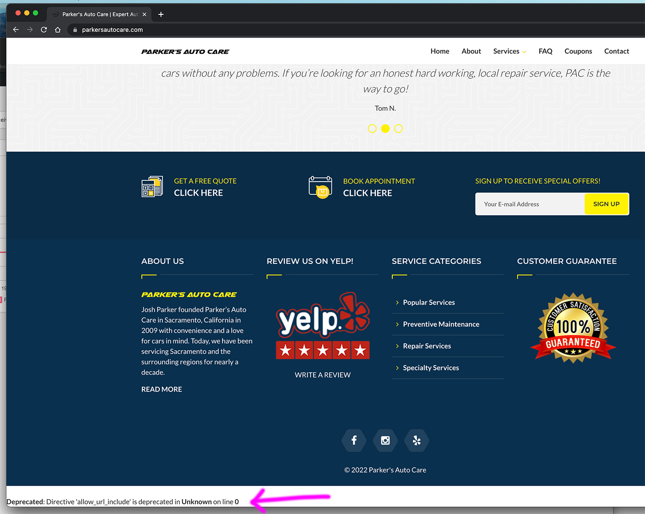Open the Services menu item
This screenshot has height=514, width=645.
click(x=506, y=51)
